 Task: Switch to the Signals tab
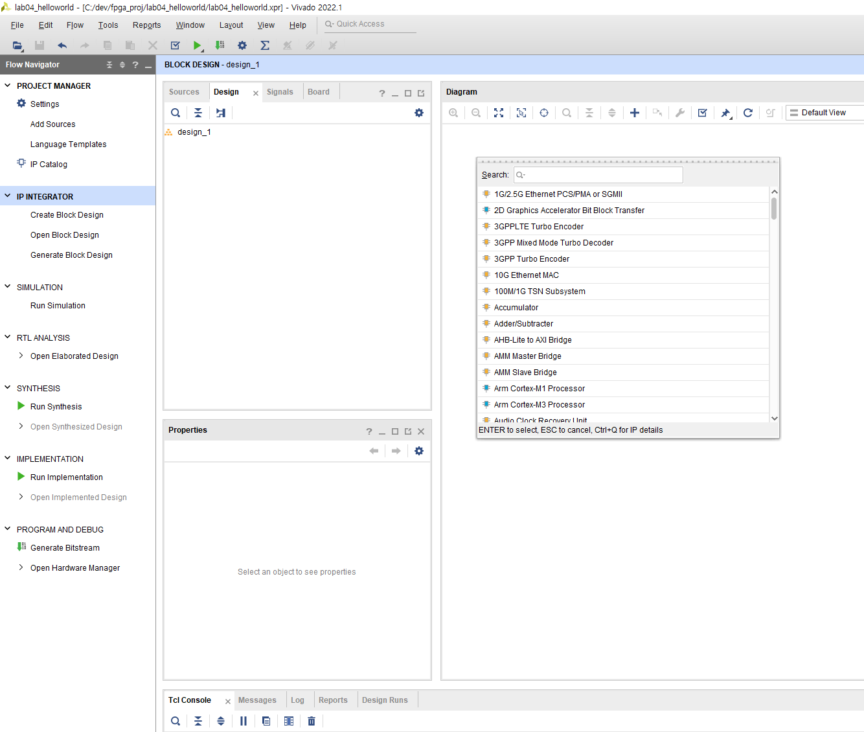tap(280, 92)
